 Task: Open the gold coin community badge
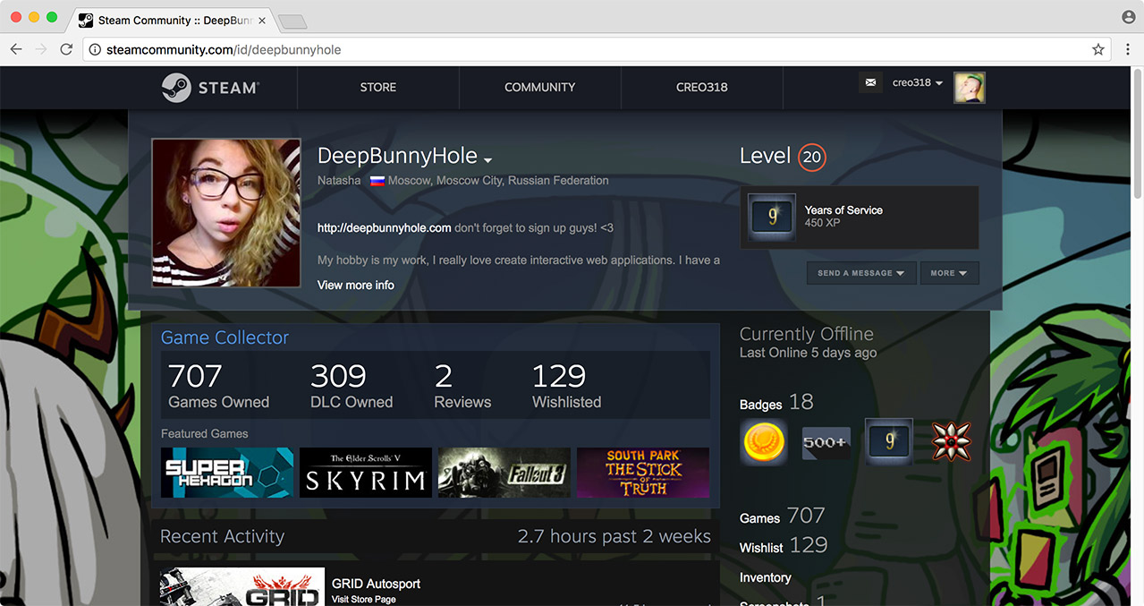(x=764, y=441)
